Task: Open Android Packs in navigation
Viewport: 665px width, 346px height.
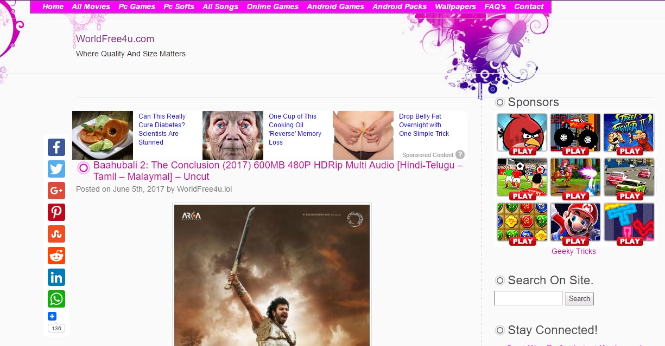Action: tap(400, 6)
